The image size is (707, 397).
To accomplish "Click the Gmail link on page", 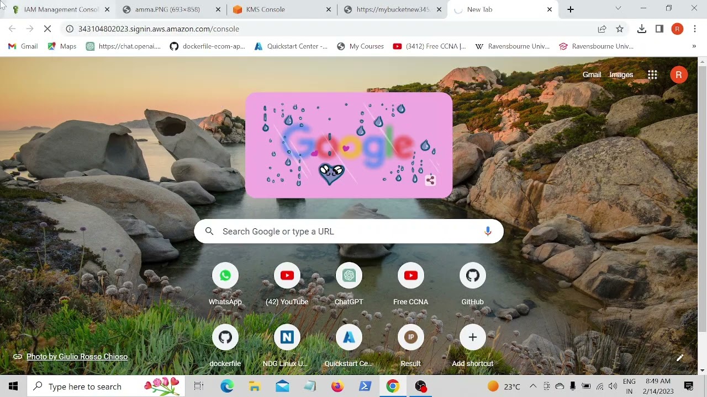I will pyautogui.click(x=592, y=75).
